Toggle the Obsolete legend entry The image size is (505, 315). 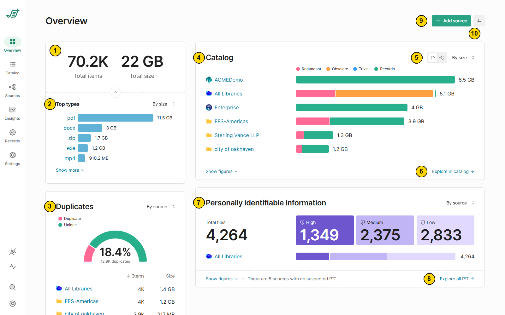337,69
